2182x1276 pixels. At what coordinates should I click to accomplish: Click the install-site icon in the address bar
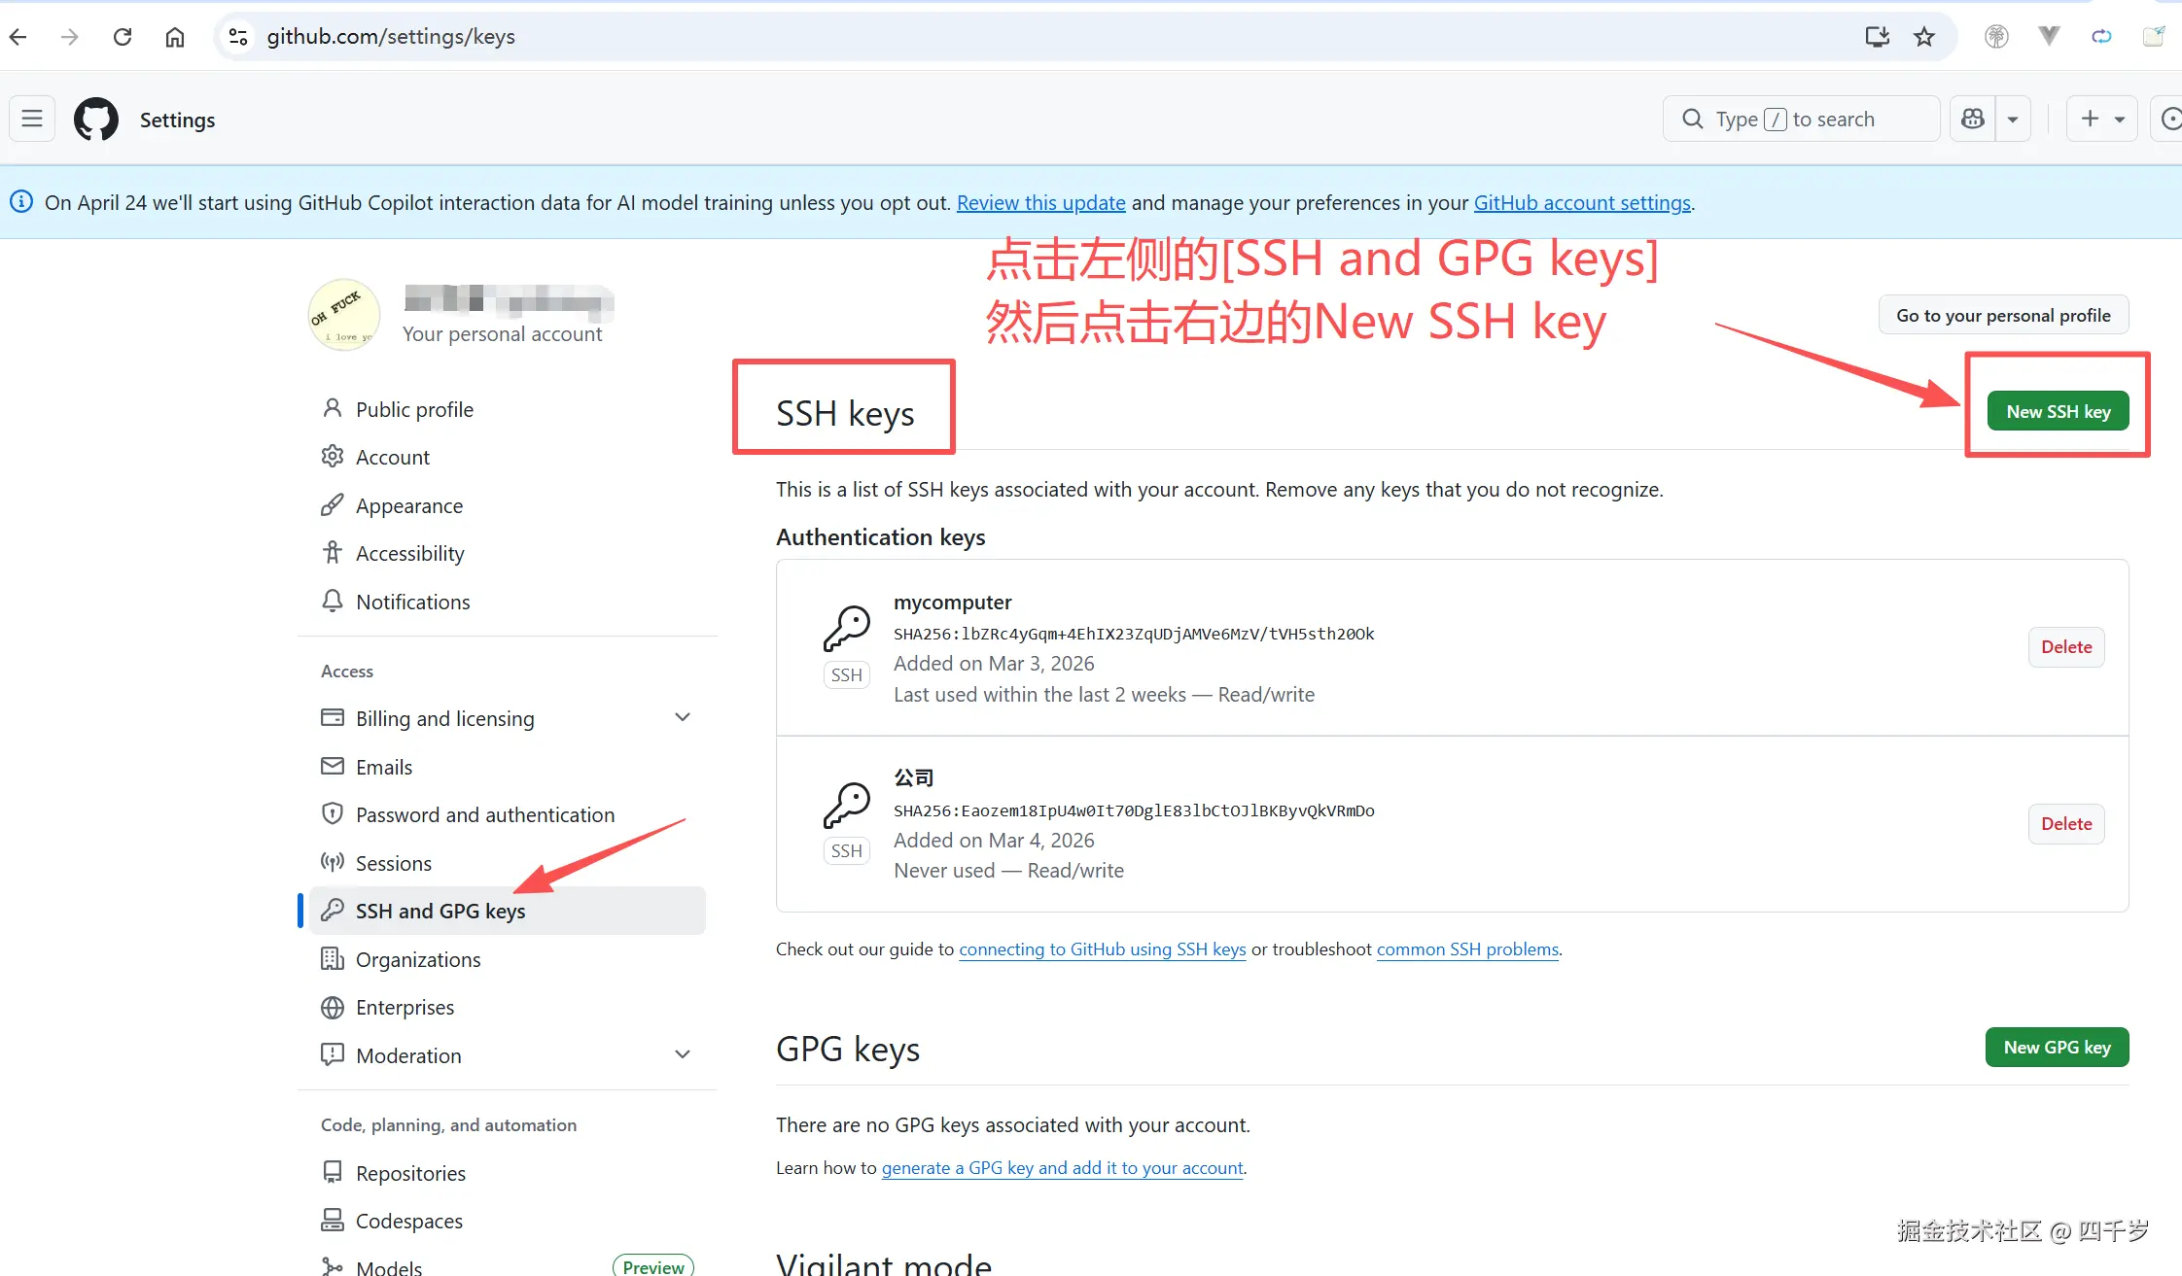click(1877, 36)
